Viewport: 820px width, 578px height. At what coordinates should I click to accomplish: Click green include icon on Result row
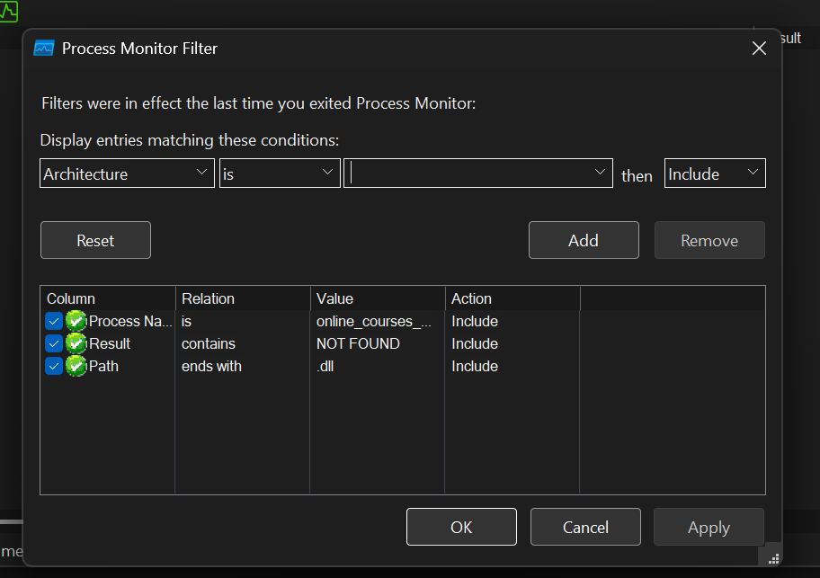tap(76, 343)
